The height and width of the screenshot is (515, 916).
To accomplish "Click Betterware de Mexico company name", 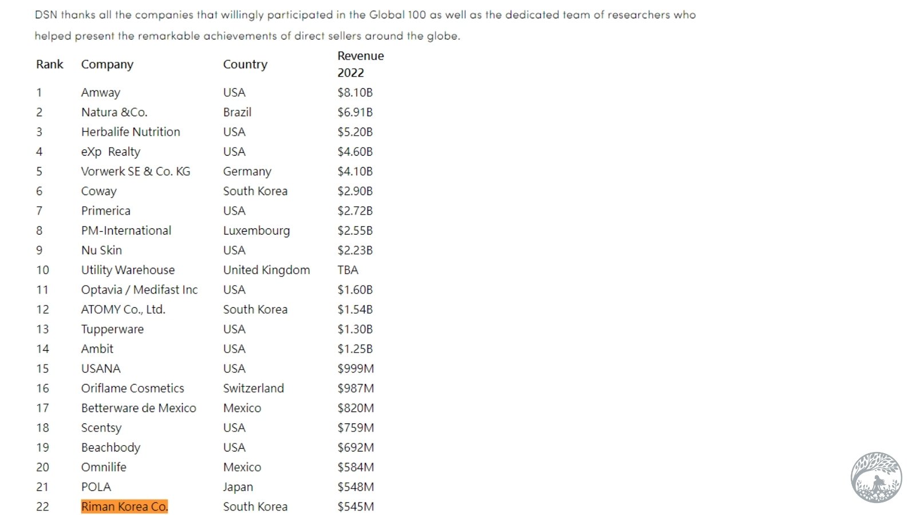I will tap(139, 408).
